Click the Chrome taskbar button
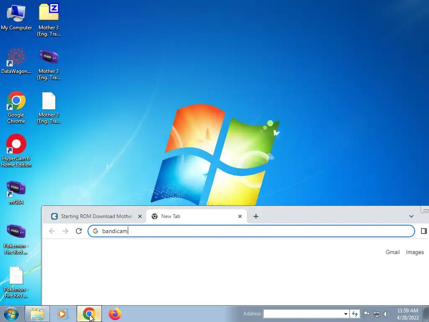This screenshot has height=322, width=429. 89,314
